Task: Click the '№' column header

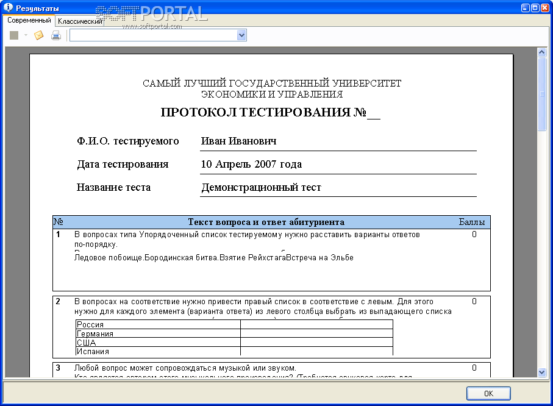Action: [x=58, y=222]
